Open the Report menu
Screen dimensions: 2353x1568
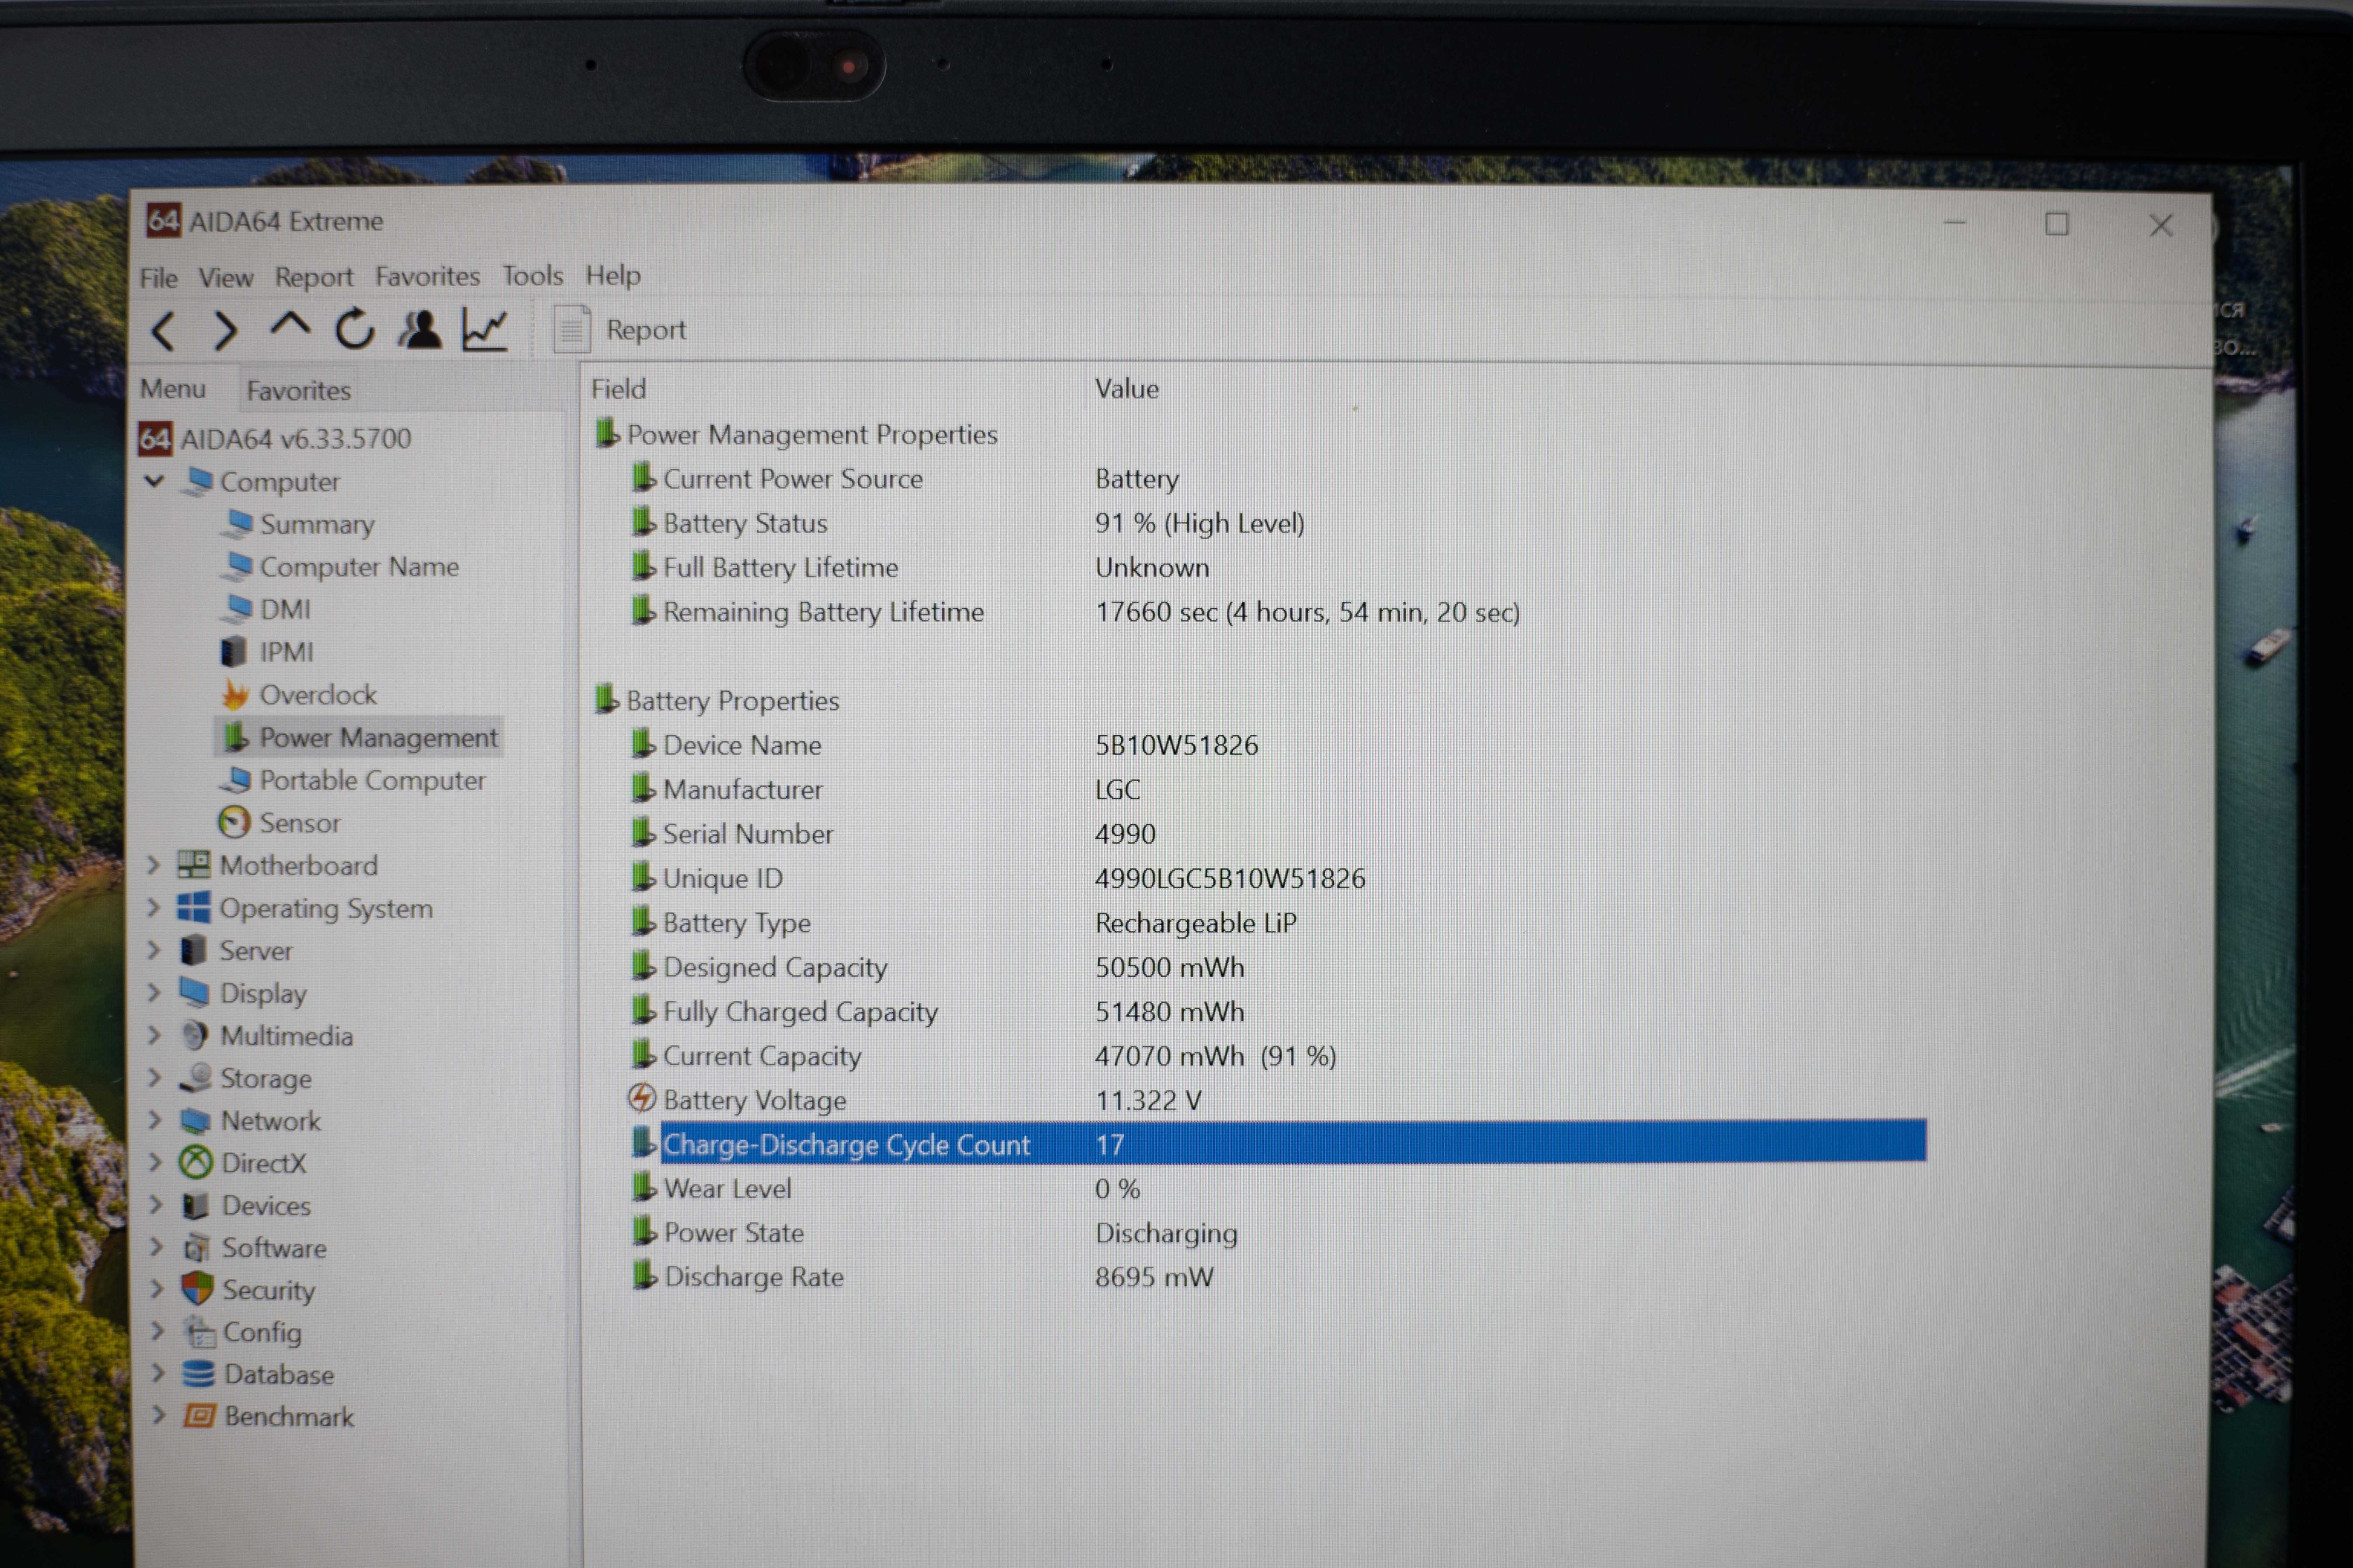tap(314, 276)
